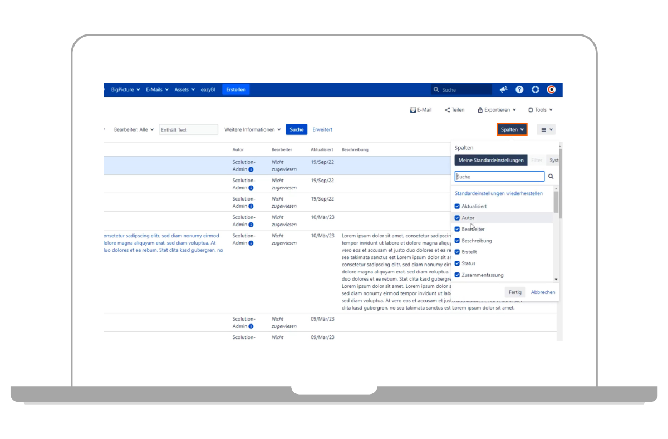Click Standardeinstellungen wiederherstellen link
Screen dimensions: 668x439
click(x=499, y=194)
